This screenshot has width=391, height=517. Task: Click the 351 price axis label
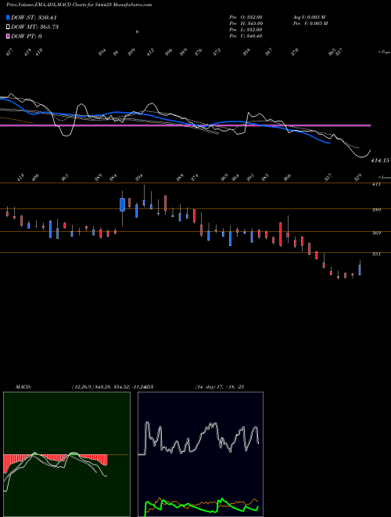pyautogui.click(x=376, y=255)
